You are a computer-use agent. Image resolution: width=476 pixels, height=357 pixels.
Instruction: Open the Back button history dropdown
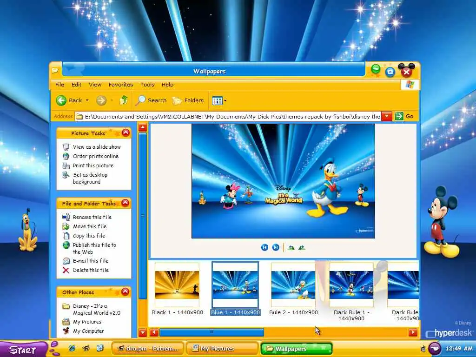click(87, 100)
